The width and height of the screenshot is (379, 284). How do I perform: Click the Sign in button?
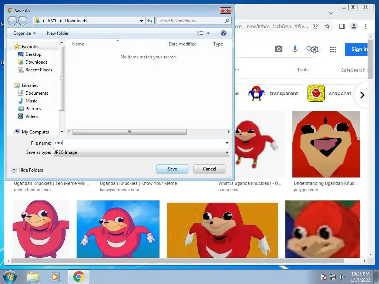click(356, 50)
